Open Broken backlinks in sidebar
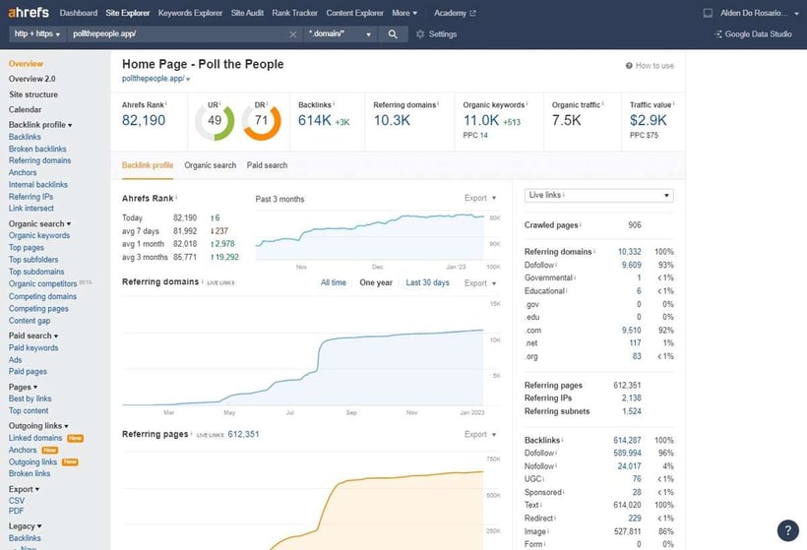807x550 pixels. pyautogui.click(x=37, y=149)
